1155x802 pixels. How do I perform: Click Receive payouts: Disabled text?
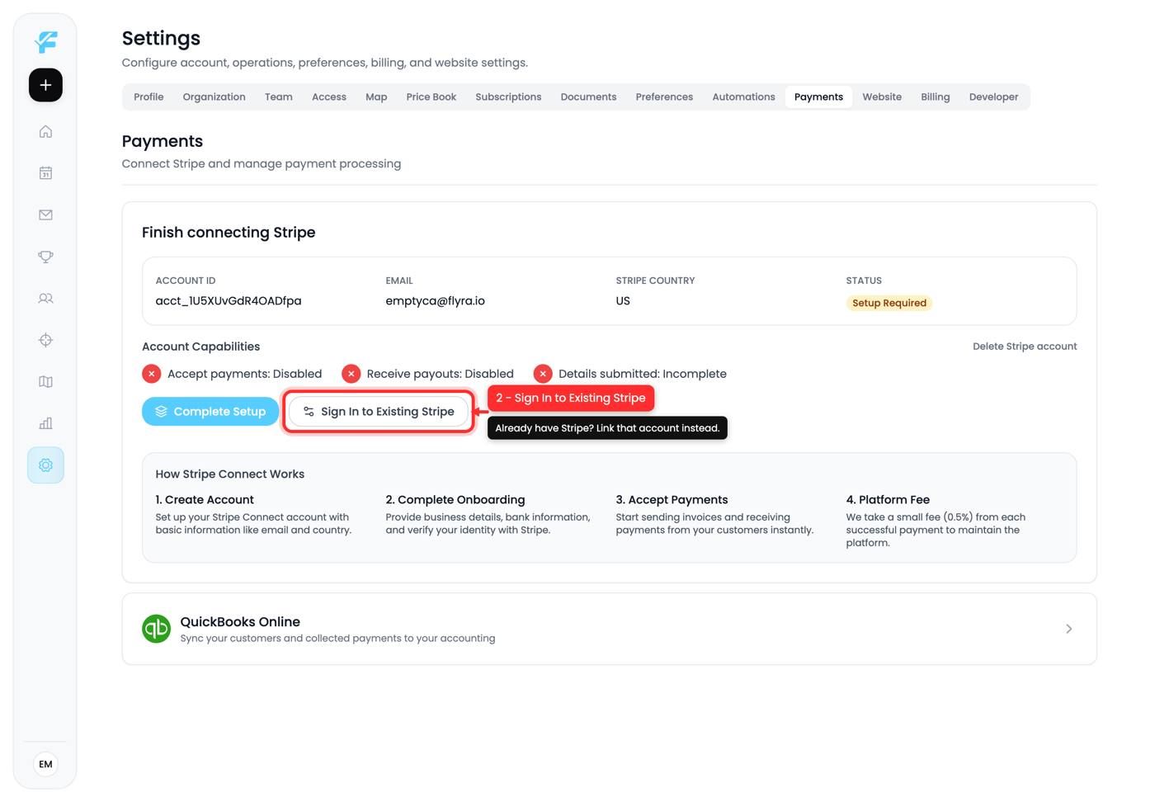tap(440, 374)
